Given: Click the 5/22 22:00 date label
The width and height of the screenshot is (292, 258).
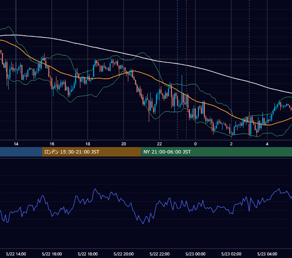Looking at the screenshot, I should coord(160,254).
